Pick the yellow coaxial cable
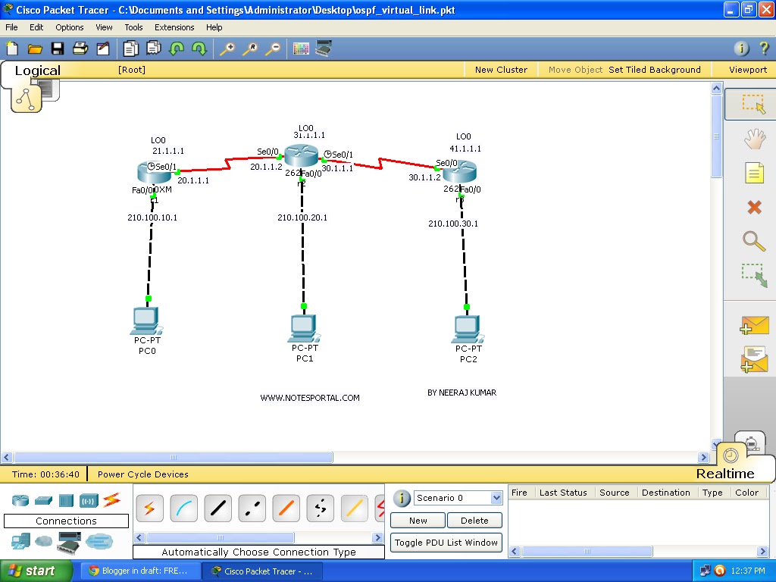 pyautogui.click(x=355, y=508)
